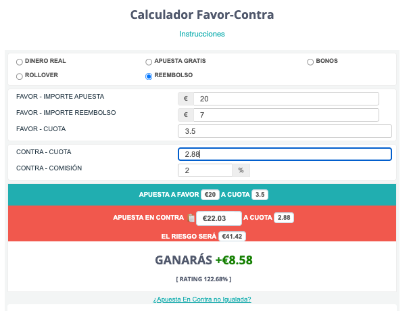Open the Instrucciones link
Screen dimensions: 411x311
(x=202, y=34)
